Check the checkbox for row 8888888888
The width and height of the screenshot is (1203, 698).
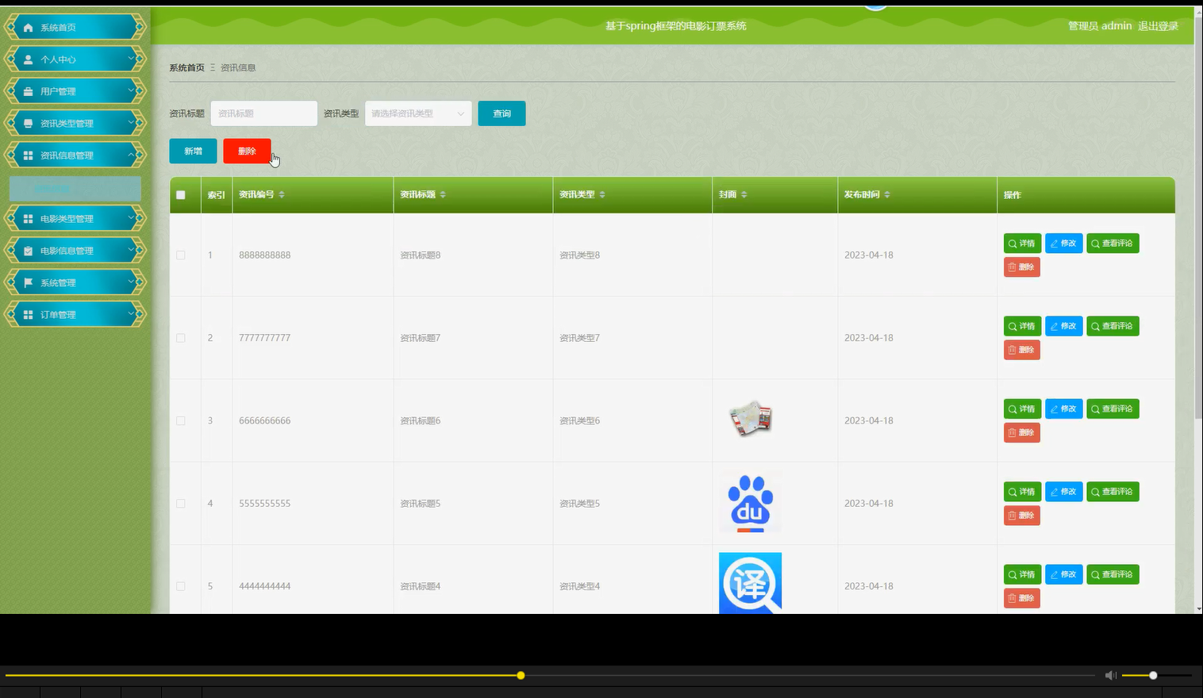(181, 255)
